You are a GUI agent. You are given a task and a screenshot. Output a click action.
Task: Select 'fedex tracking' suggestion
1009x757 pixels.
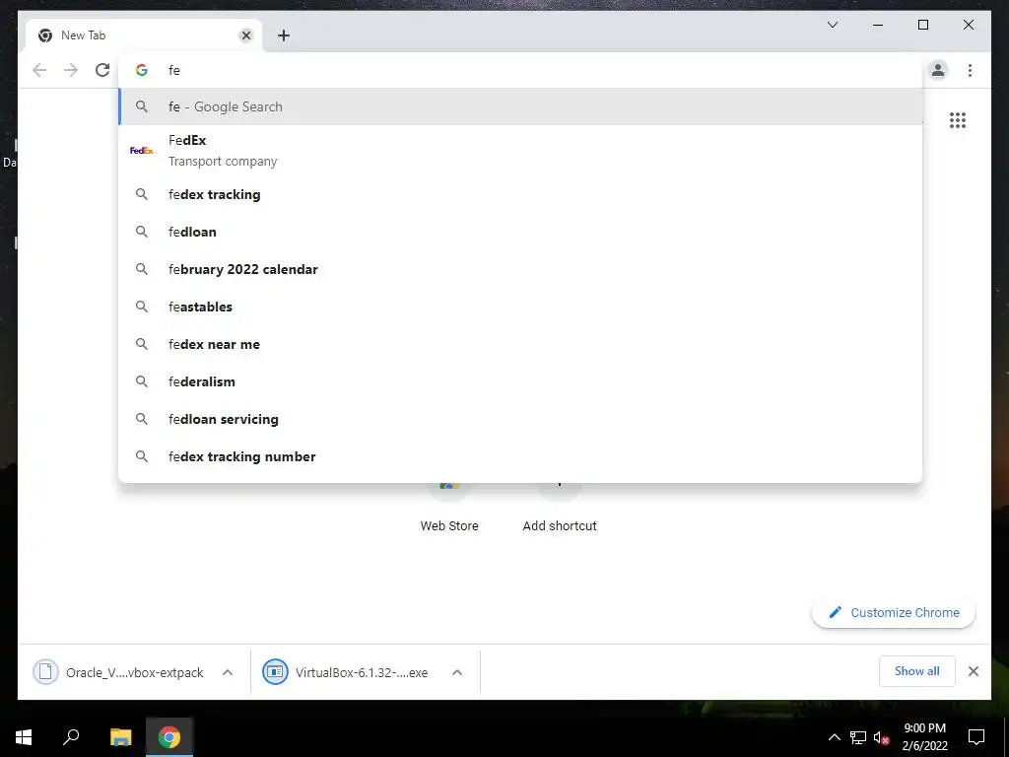click(x=520, y=194)
